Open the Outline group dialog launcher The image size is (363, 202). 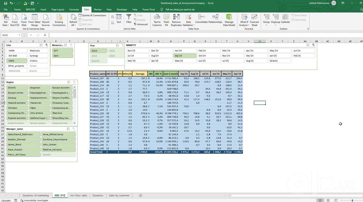pyautogui.click(x=308, y=29)
